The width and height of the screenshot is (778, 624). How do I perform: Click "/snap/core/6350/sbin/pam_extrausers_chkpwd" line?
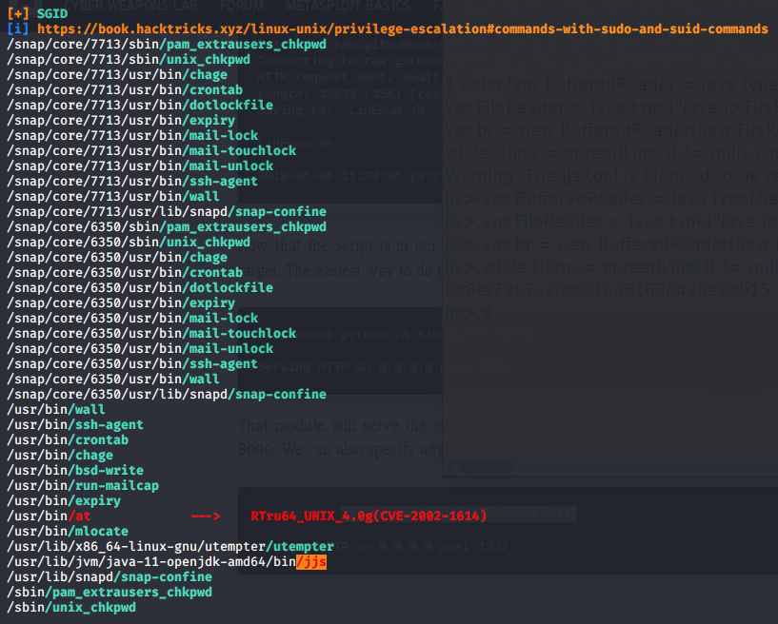[167, 227]
